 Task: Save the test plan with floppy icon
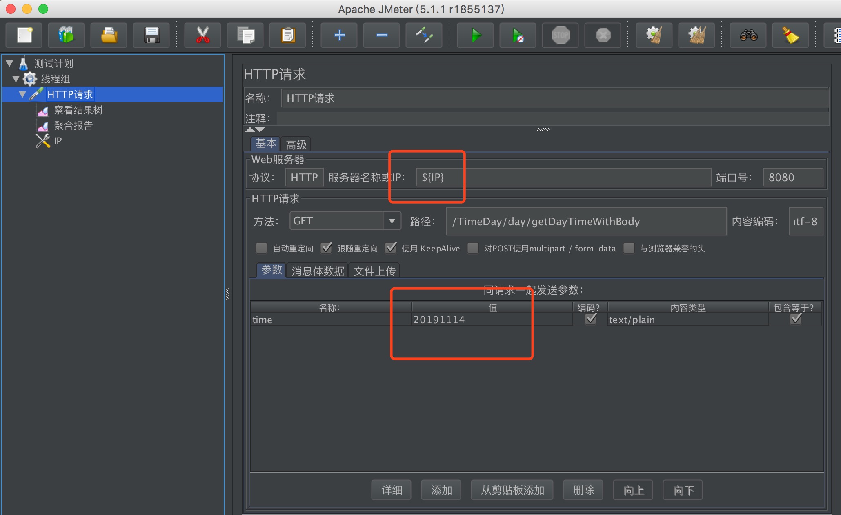point(151,36)
